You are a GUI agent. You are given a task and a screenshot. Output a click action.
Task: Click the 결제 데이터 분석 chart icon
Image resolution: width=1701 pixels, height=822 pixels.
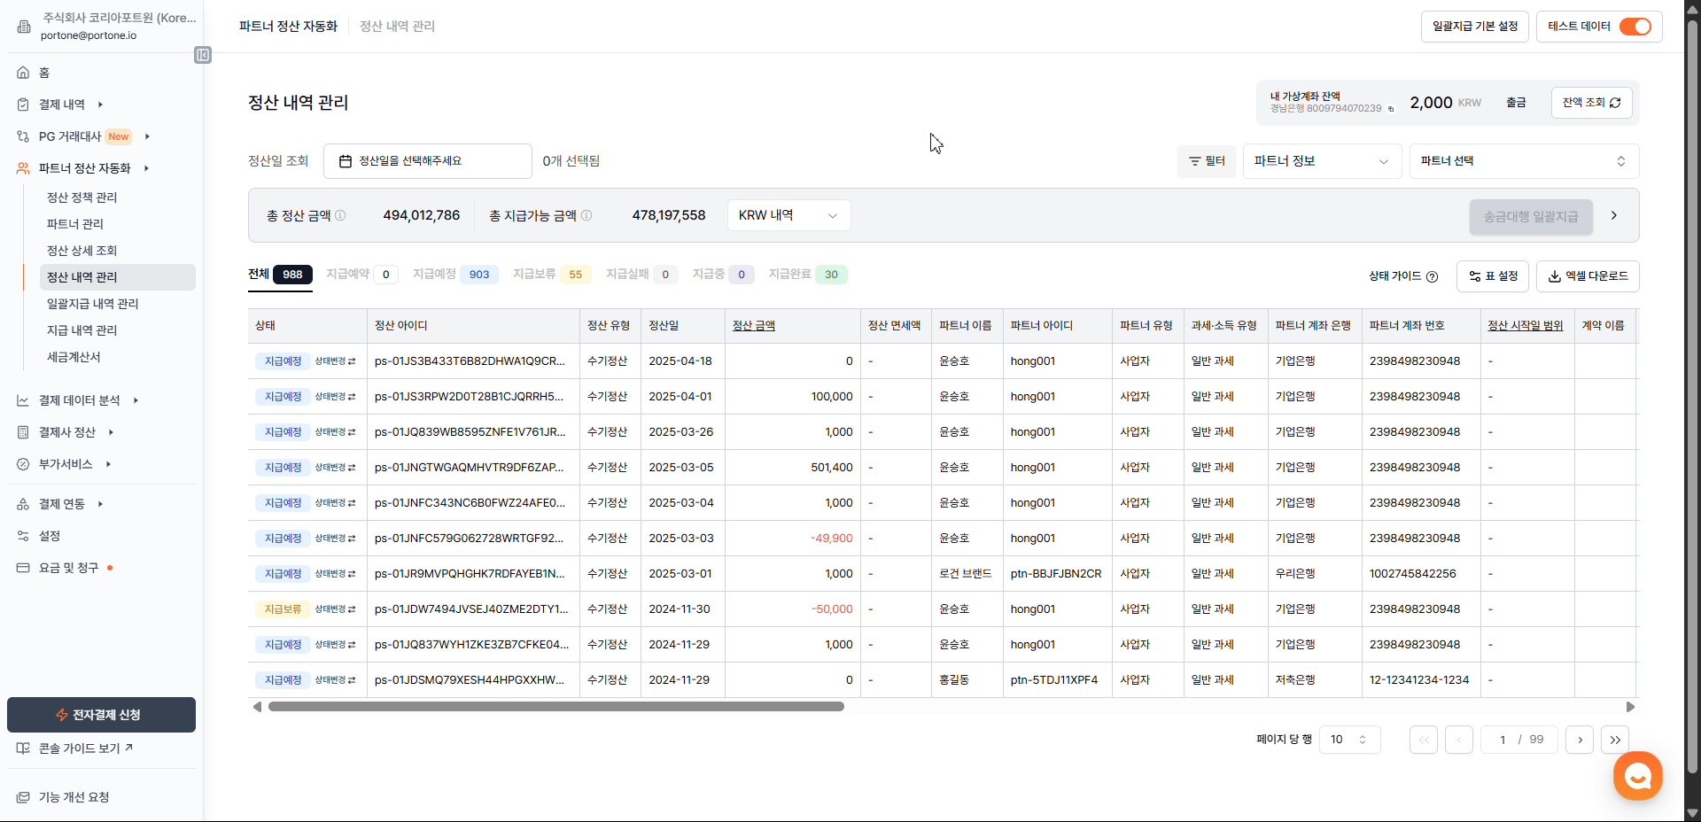tap(23, 400)
